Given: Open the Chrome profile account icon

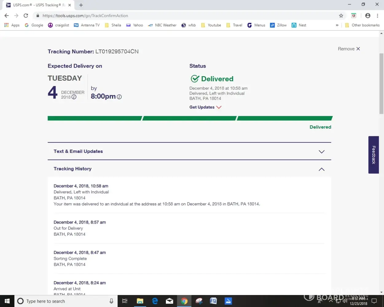Looking at the screenshot, I should [x=368, y=16].
